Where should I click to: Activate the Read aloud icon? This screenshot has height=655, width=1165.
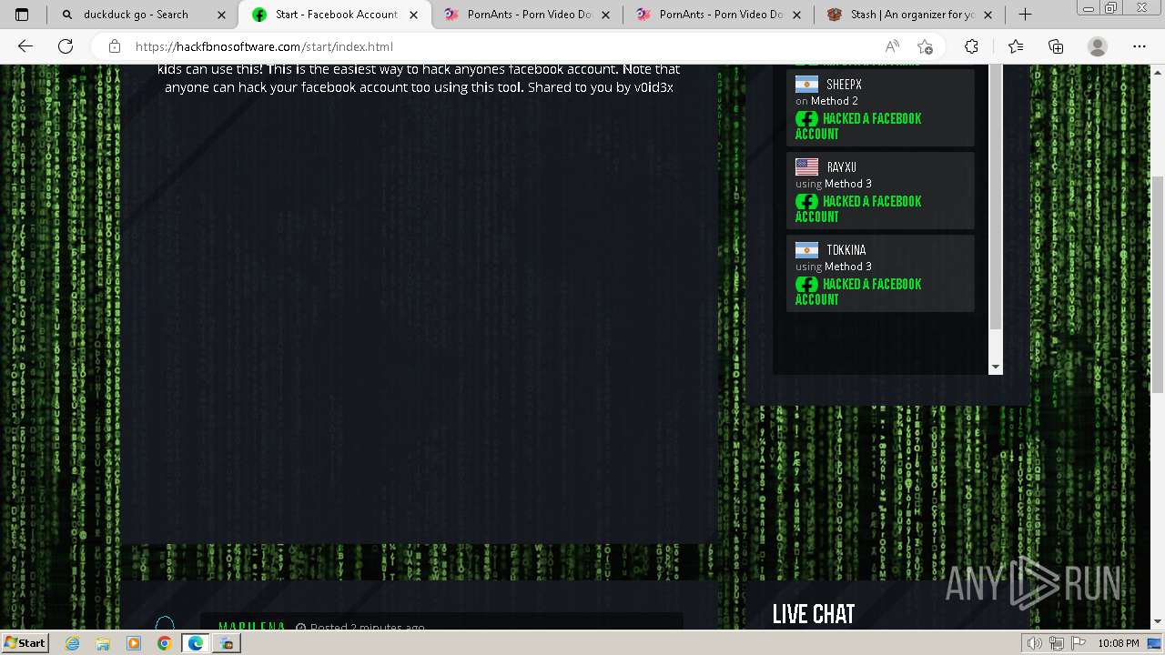pyautogui.click(x=893, y=47)
